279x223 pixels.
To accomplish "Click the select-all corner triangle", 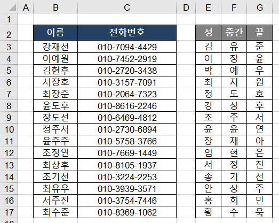I will (12, 7).
